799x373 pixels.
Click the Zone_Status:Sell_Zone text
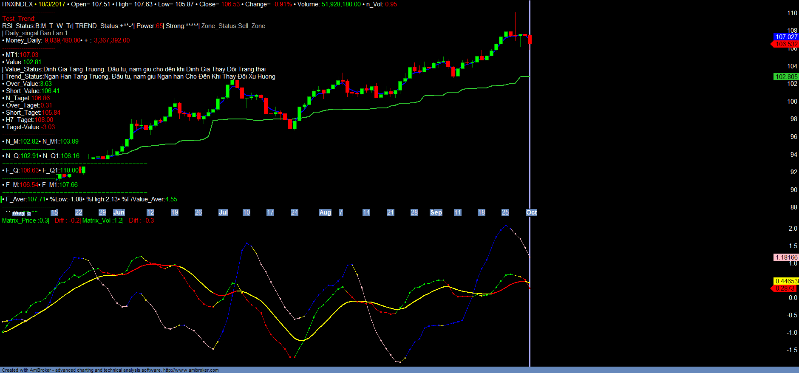click(x=233, y=26)
